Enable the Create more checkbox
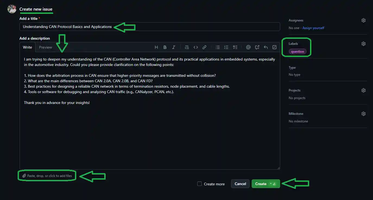 200,184
